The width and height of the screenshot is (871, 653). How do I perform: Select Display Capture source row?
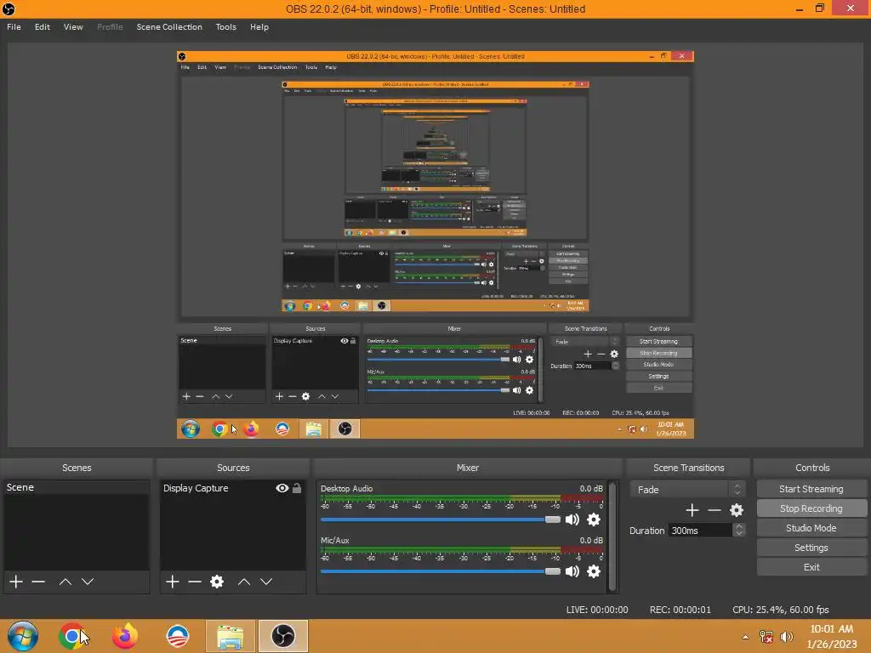[x=233, y=488]
